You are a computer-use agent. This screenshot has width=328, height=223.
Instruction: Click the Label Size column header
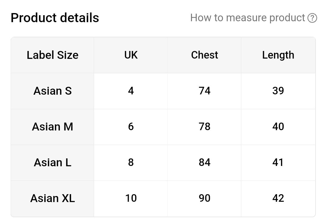click(x=53, y=55)
